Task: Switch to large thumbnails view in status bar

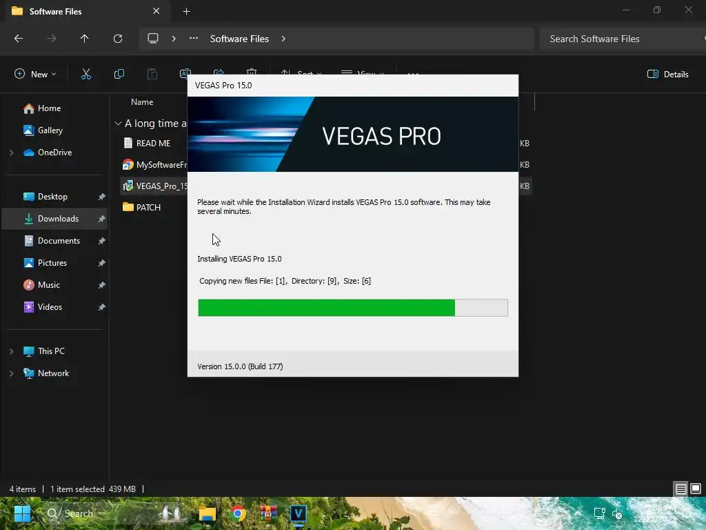Action: pos(696,489)
